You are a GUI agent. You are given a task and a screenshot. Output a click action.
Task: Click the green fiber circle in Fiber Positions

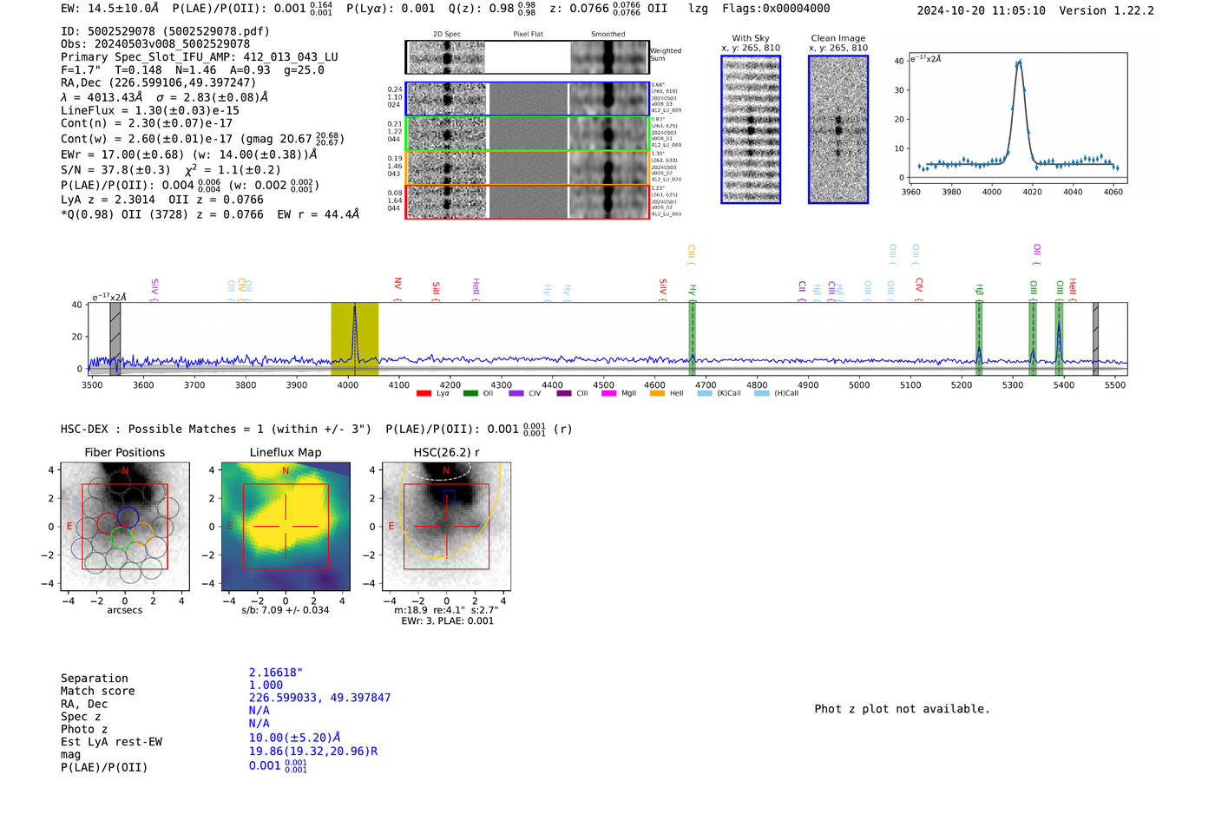coord(121,537)
